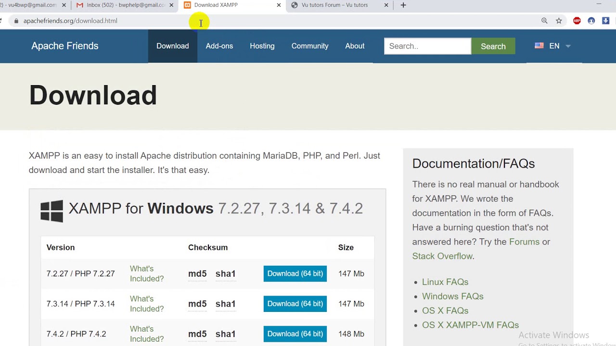Open What's Included for 7.4.2
The height and width of the screenshot is (346, 616).
point(147,334)
